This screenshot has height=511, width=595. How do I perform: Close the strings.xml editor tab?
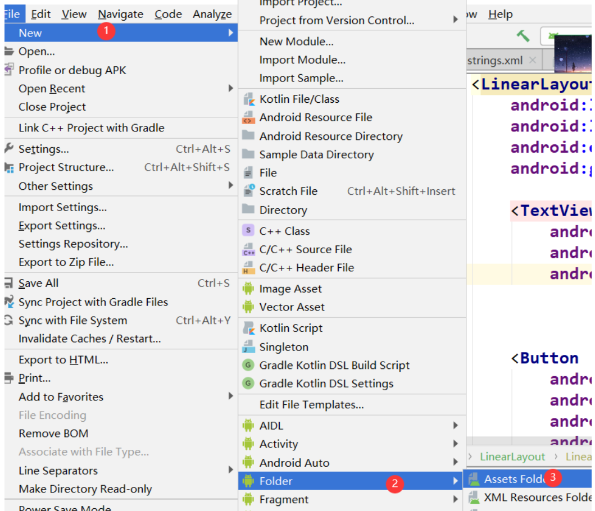[x=533, y=60]
